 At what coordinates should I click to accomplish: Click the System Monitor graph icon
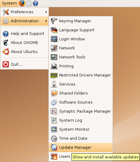click(54, 129)
